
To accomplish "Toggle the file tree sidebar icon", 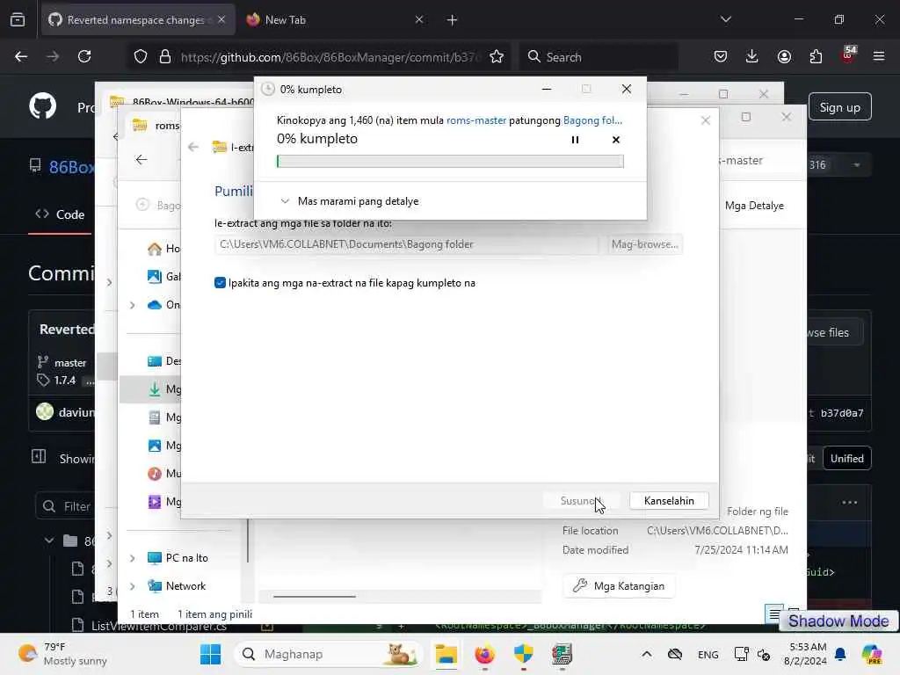I will (x=39, y=457).
